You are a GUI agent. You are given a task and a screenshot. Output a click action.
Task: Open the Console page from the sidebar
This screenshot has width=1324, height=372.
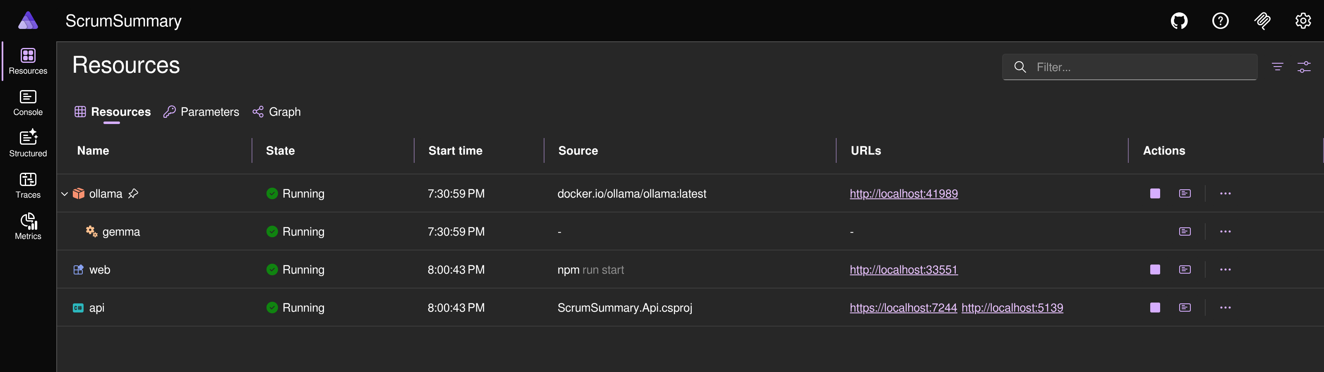point(28,102)
